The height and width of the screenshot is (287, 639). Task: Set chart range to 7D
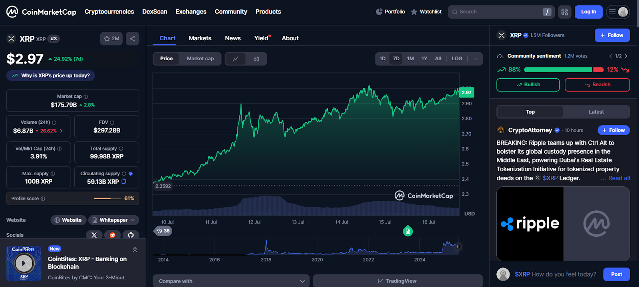click(x=396, y=59)
